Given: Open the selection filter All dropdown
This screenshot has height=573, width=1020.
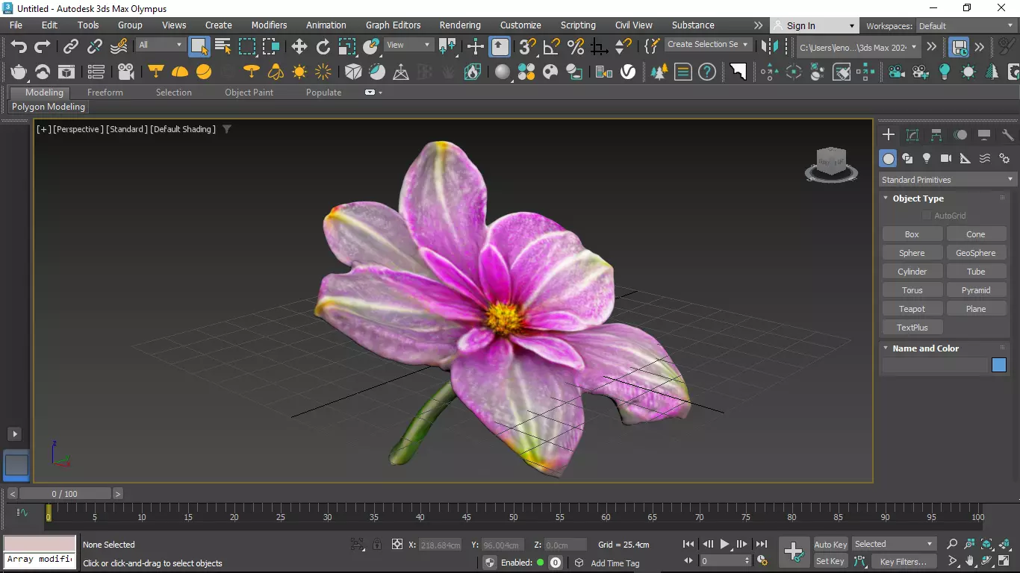Looking at the screenshot, I should point(161,45).
